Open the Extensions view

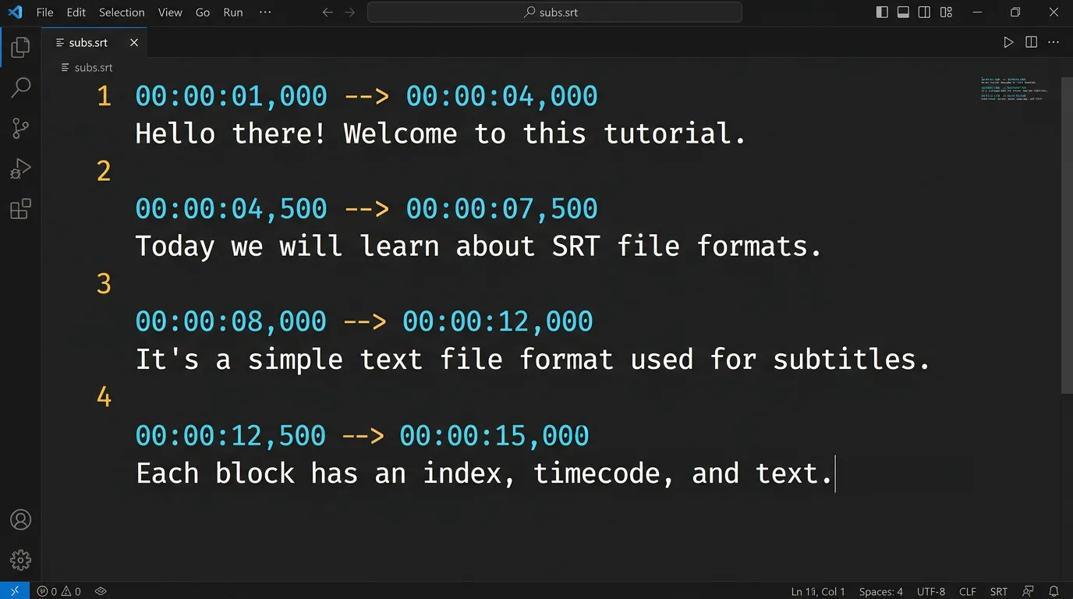[20, 209]
